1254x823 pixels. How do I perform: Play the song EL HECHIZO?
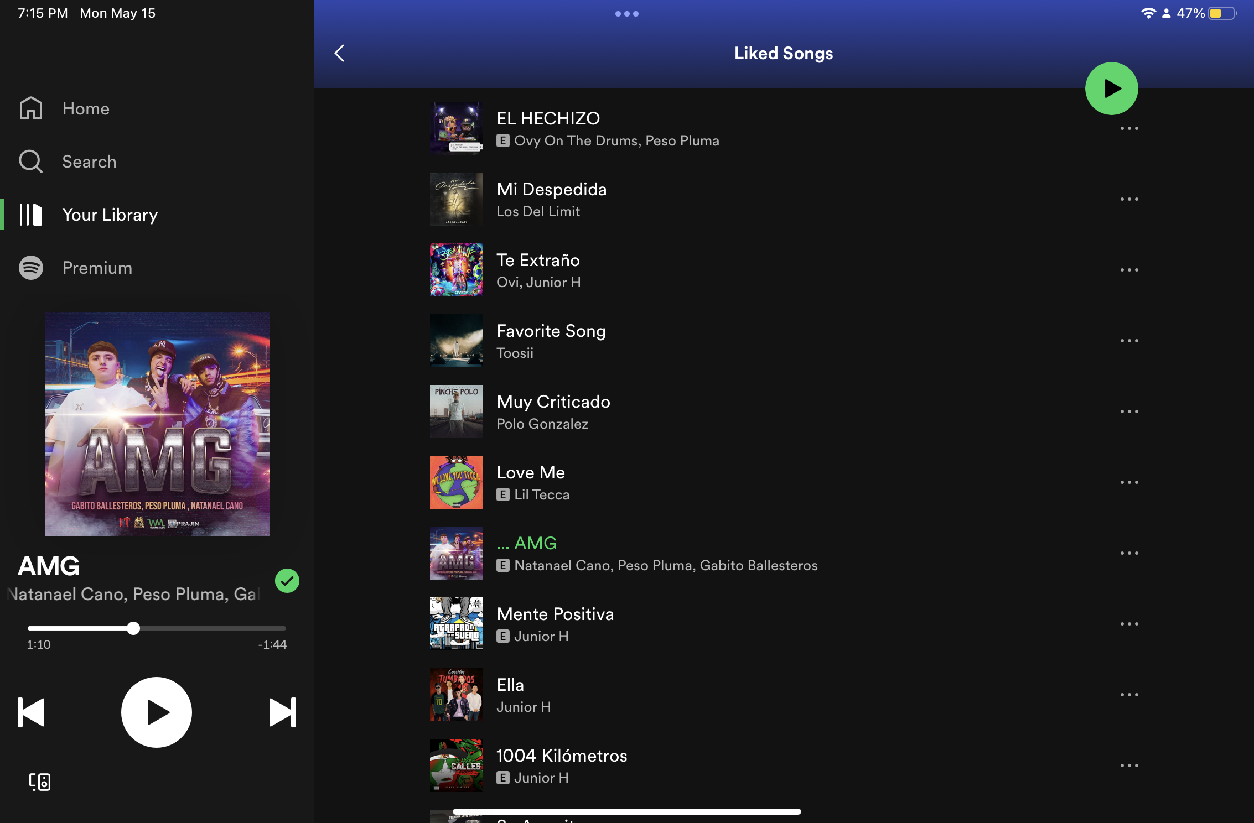pyautogui.click(x=548, y=118)
